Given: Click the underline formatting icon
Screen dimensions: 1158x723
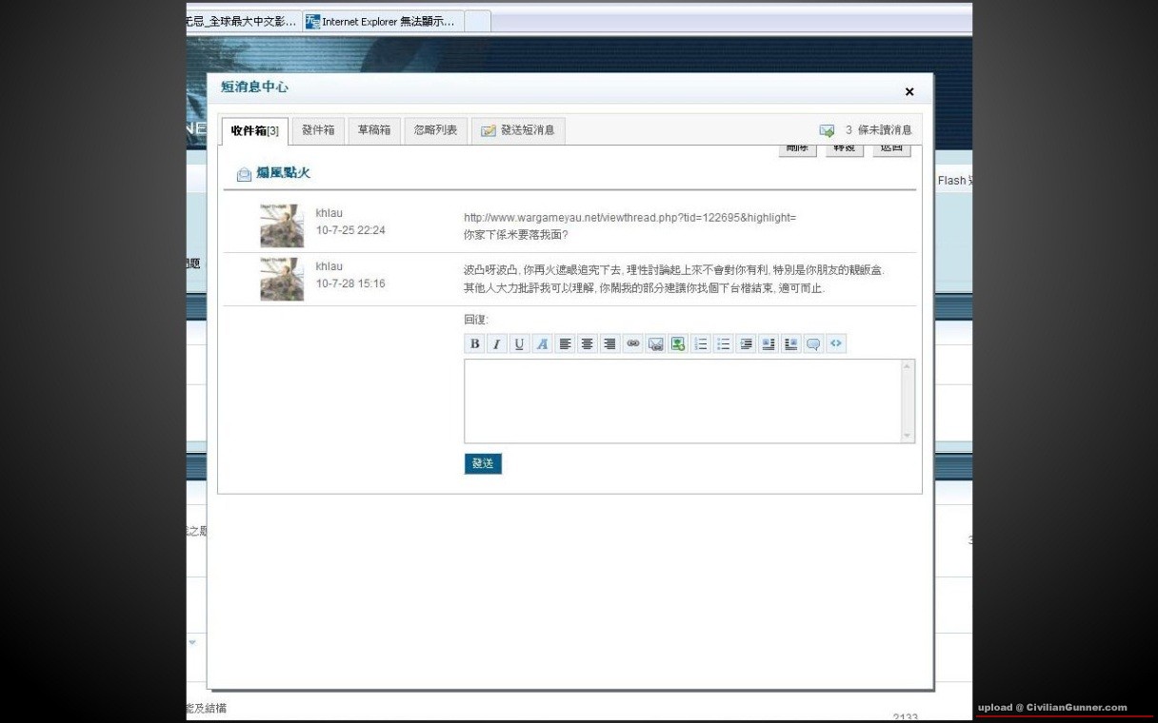Looking at the screenshot, I should [x=519, y=344].
